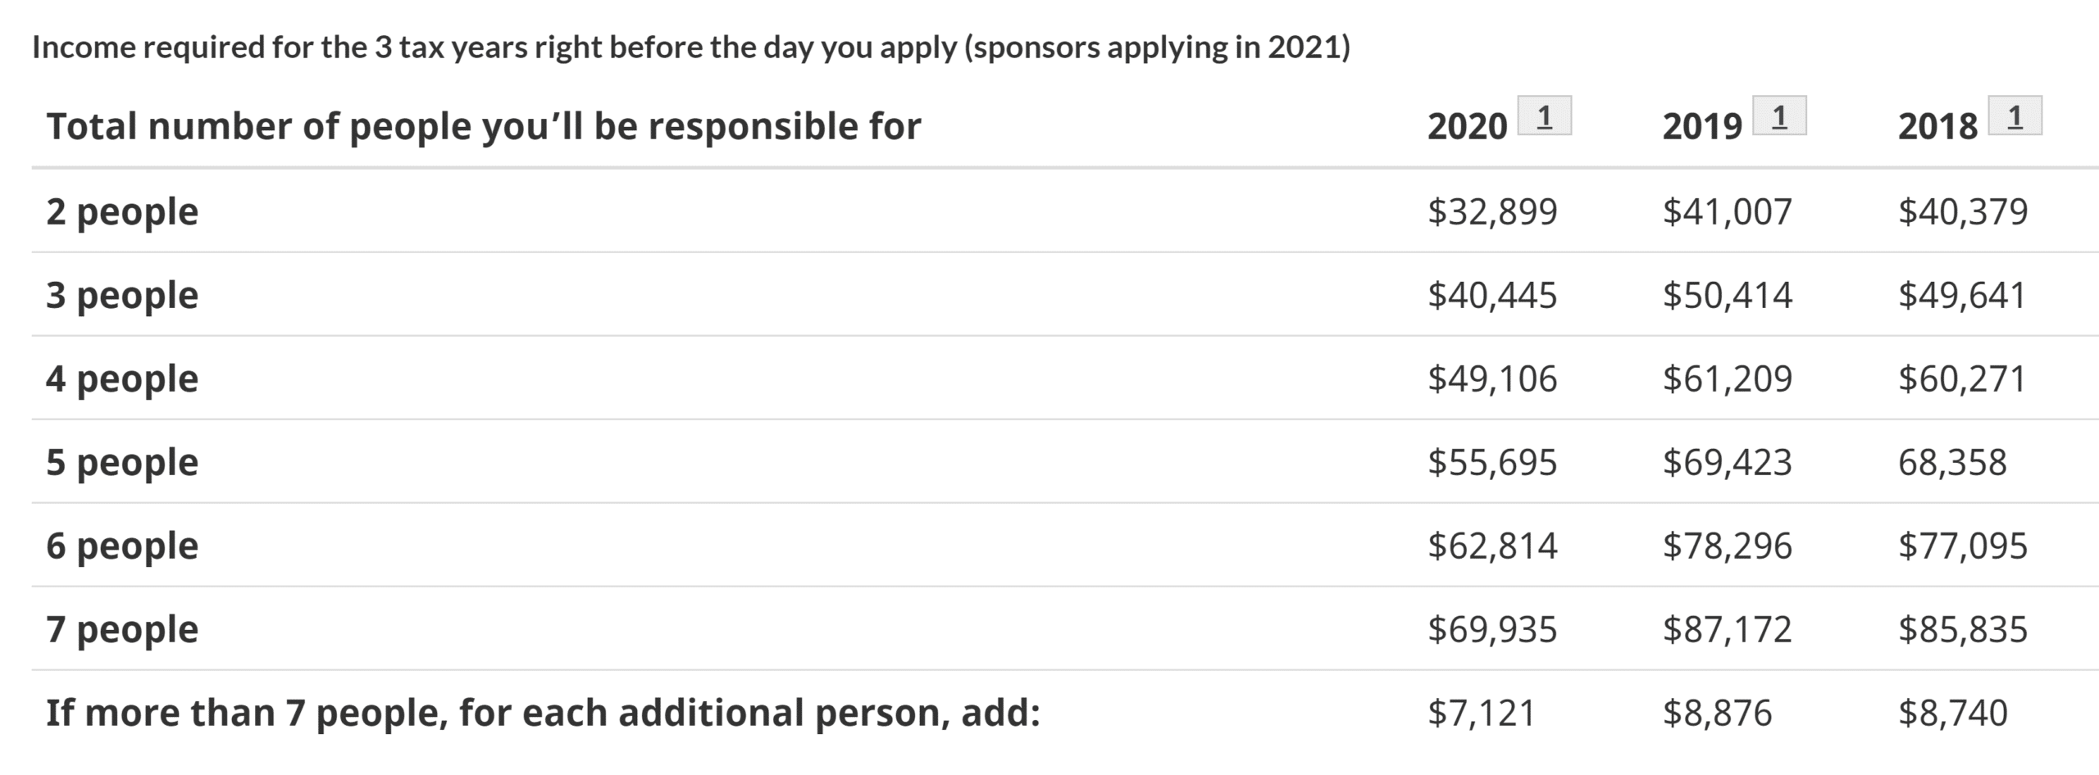
Task: Select the '6 people' row label
Action: pos(122,546)
